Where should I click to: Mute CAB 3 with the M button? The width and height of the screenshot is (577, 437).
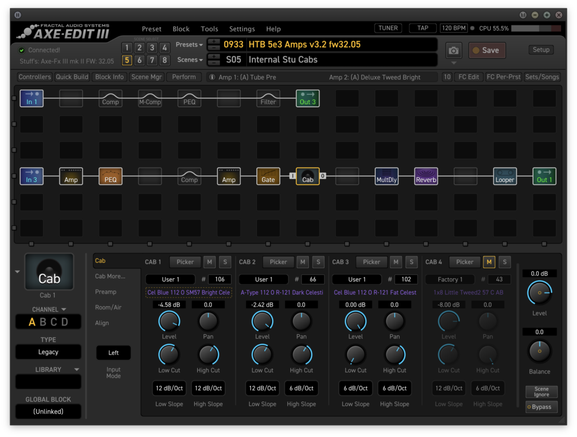(x=396, y=262)
